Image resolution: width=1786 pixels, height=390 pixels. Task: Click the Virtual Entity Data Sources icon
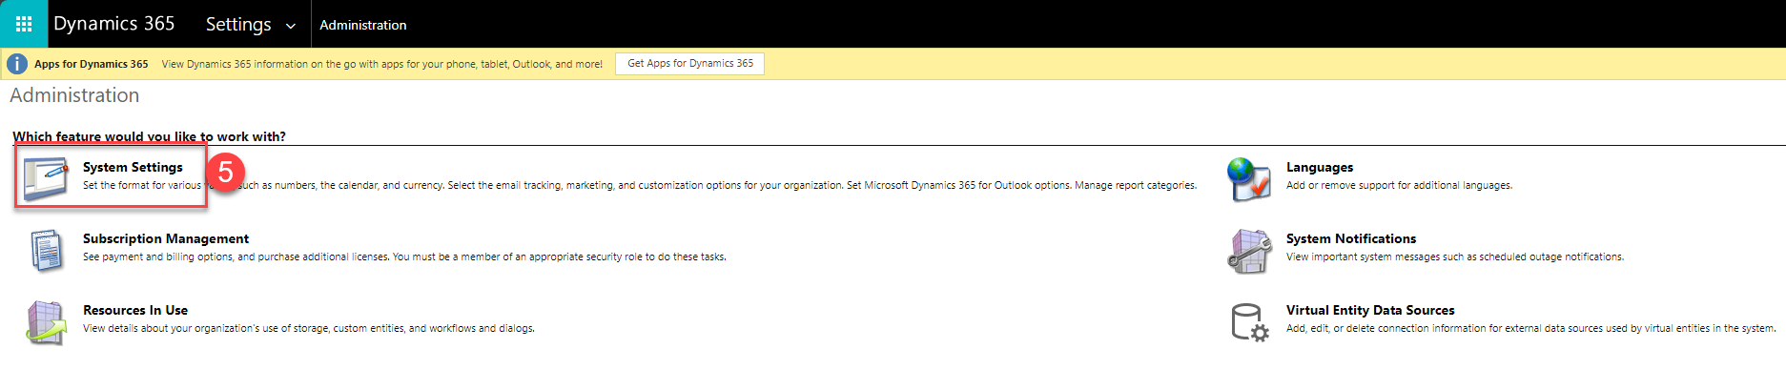coord(1249,321)
